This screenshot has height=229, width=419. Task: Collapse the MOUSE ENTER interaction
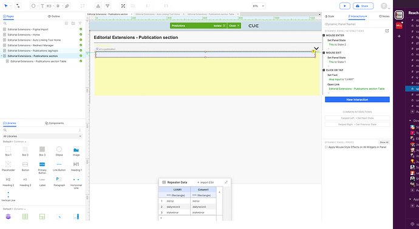324,35
